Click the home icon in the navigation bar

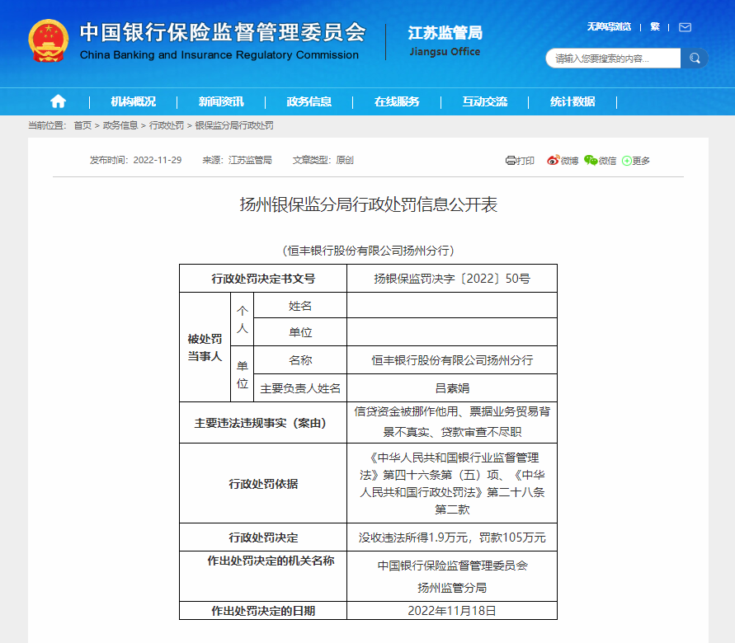57,101
